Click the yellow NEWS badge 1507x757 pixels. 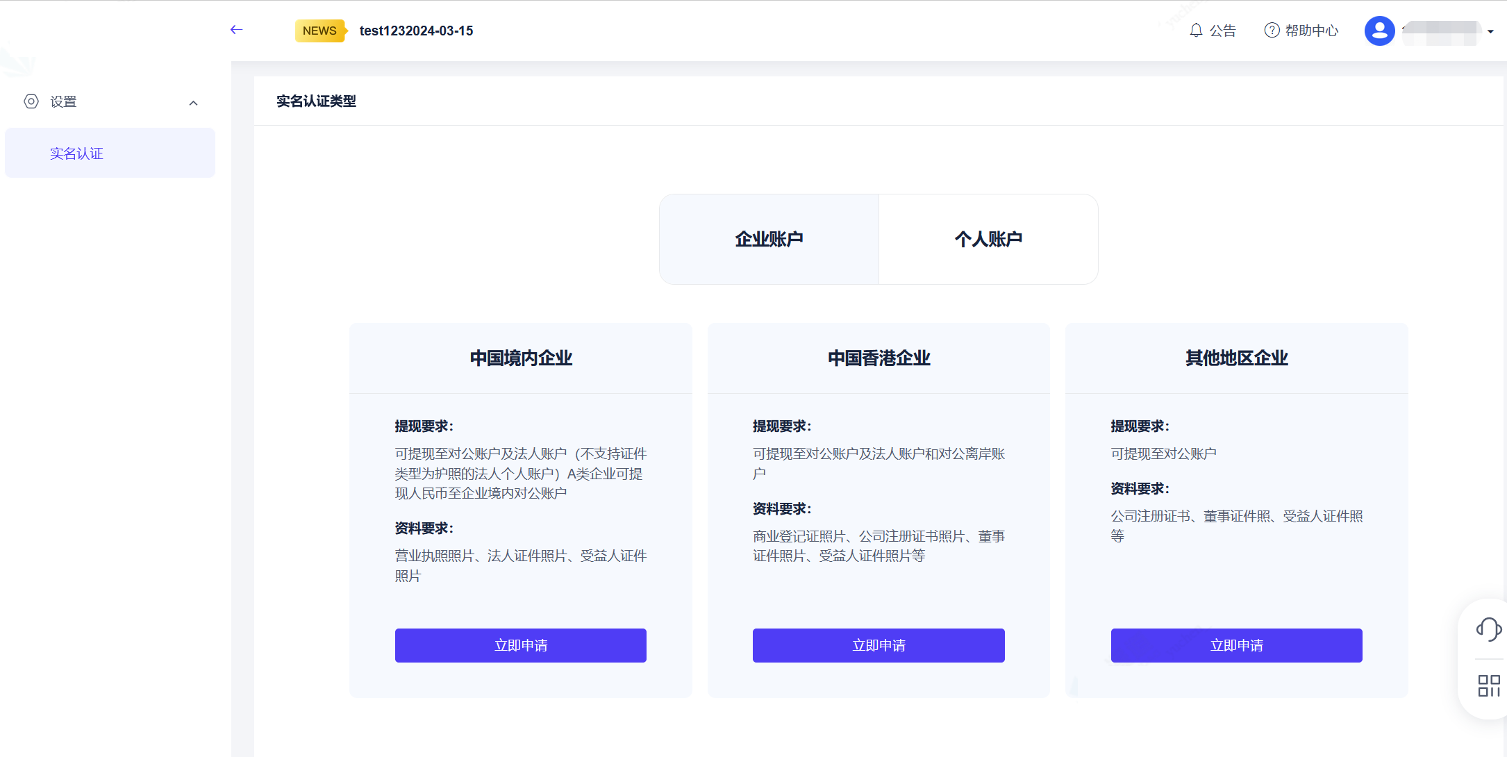point(319,31)
